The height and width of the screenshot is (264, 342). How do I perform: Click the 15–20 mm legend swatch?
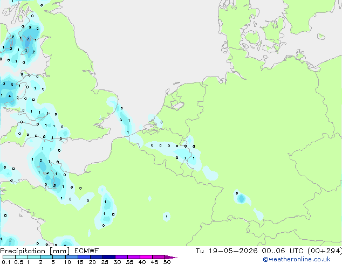84,257
